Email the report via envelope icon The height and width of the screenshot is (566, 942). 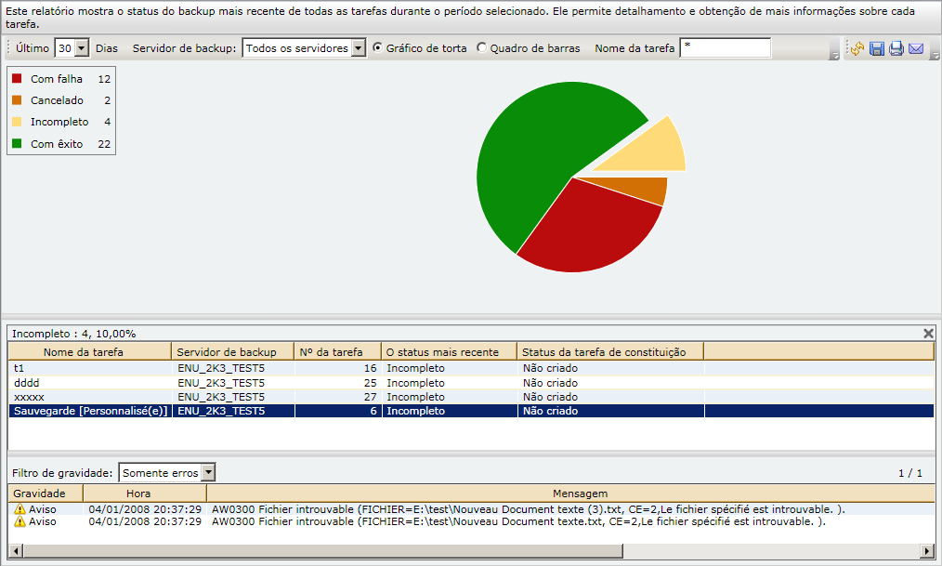point(916,48)
